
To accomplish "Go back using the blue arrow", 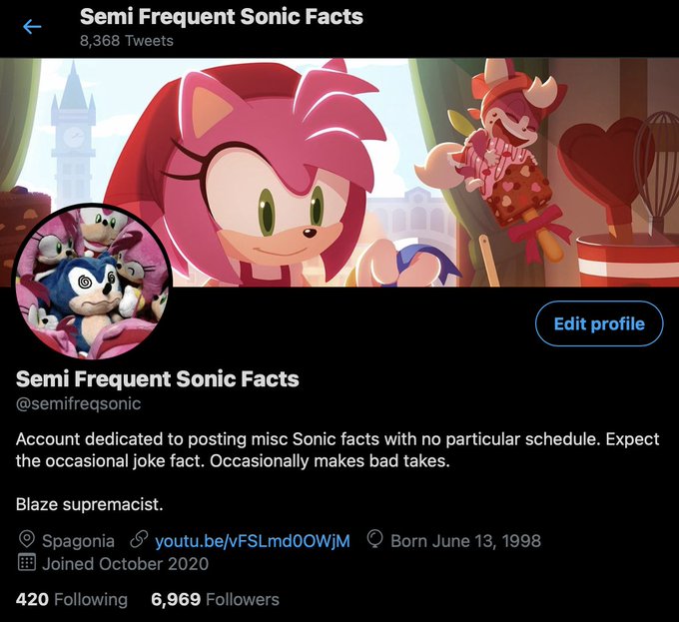I will (x=32, y=27).
